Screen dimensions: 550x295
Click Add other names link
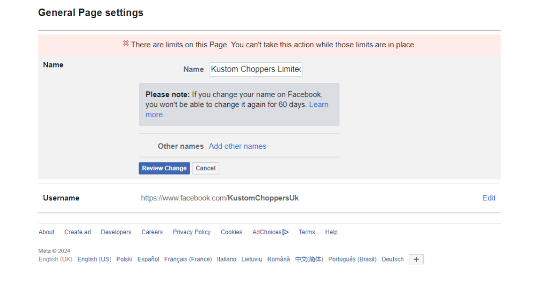[x=237, y=146]
